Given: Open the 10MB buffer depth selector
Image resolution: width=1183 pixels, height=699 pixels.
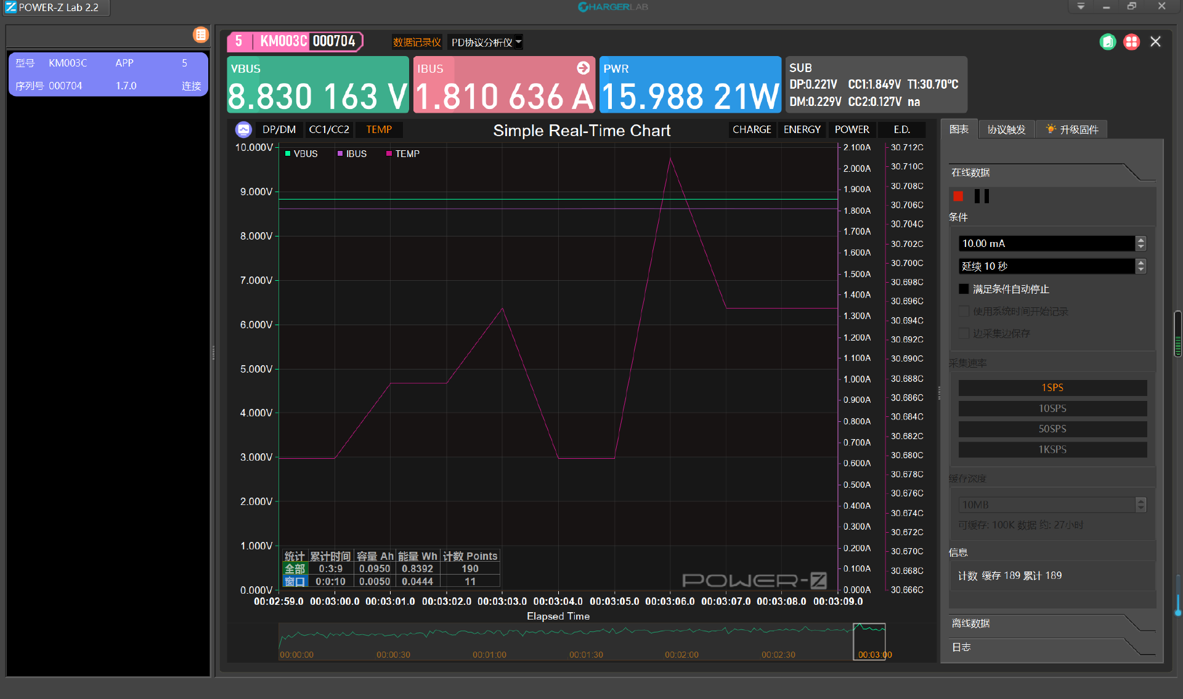Looking at the screenshot, I should [1047, 504].
